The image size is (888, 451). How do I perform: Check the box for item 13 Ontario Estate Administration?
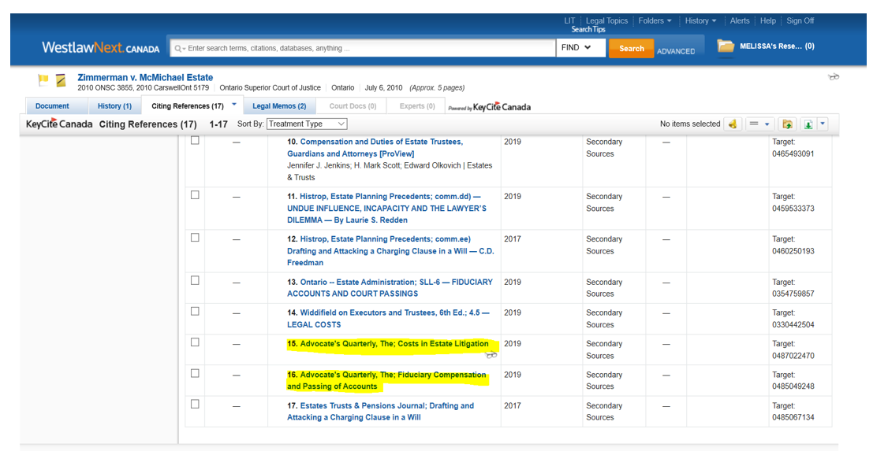point(195,280)
